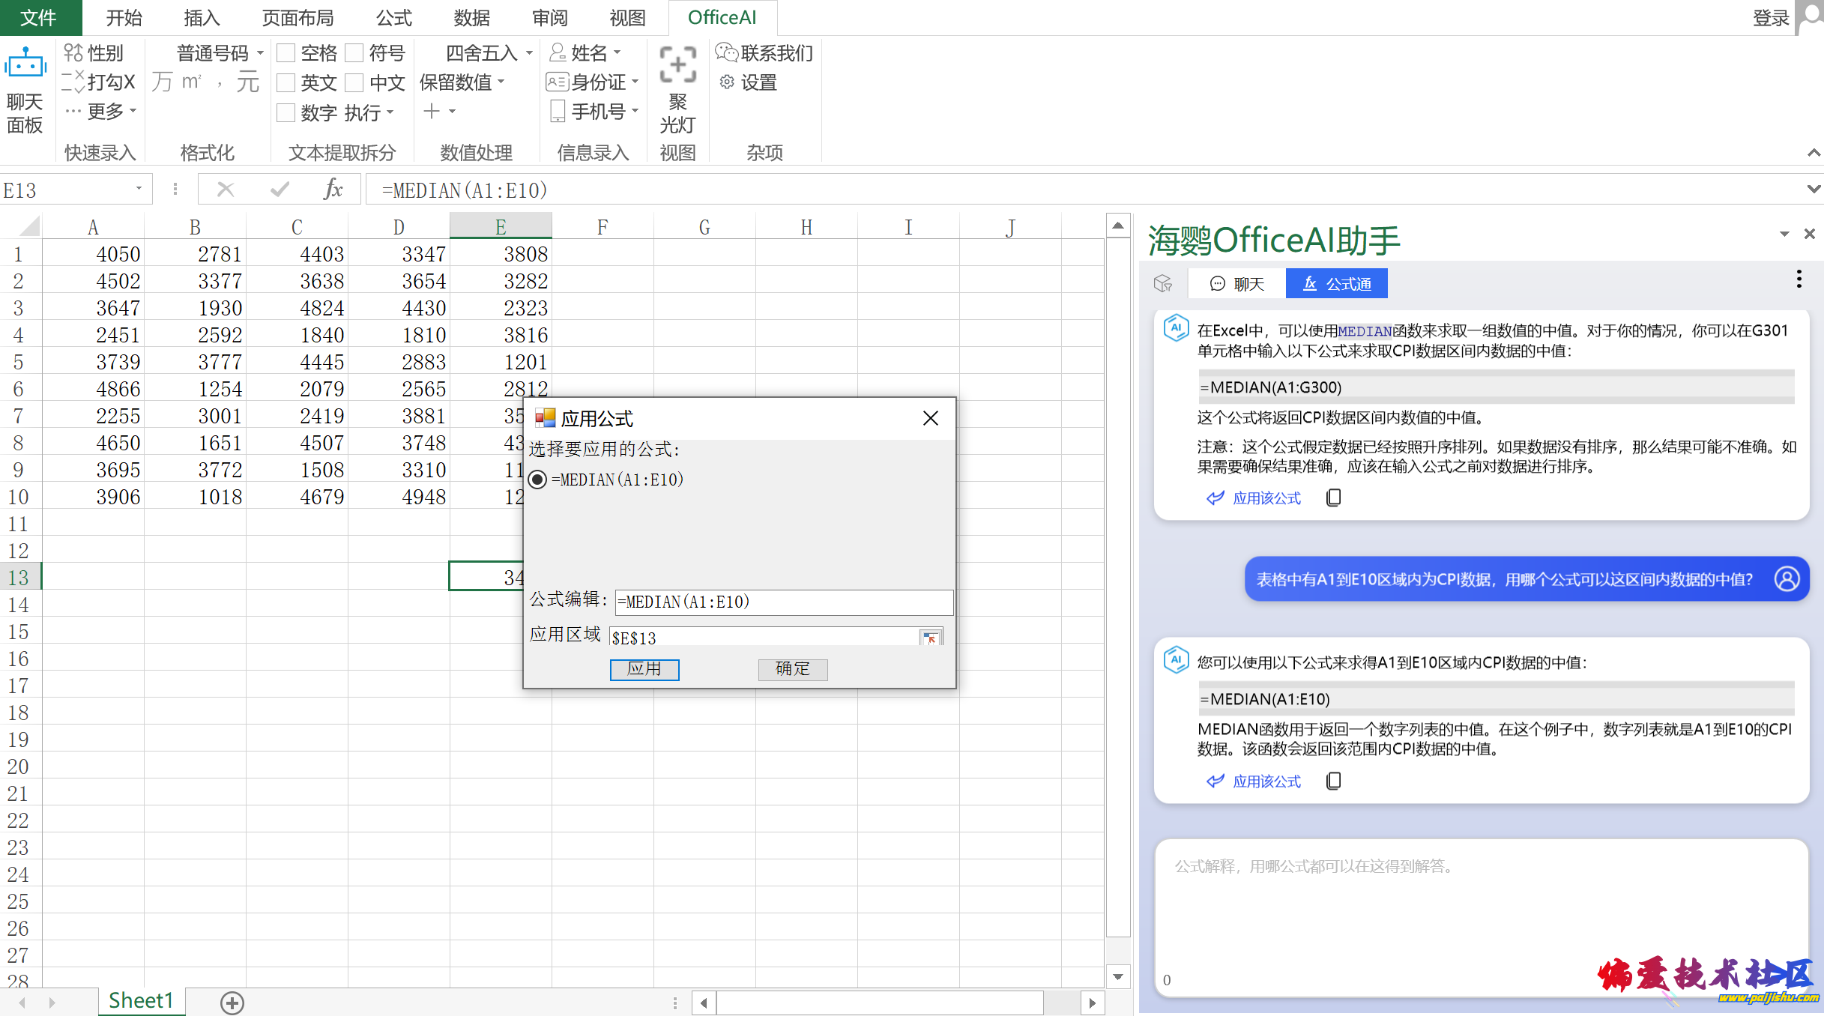Switch to the 公式 ribbon tab

click(394, 18)
